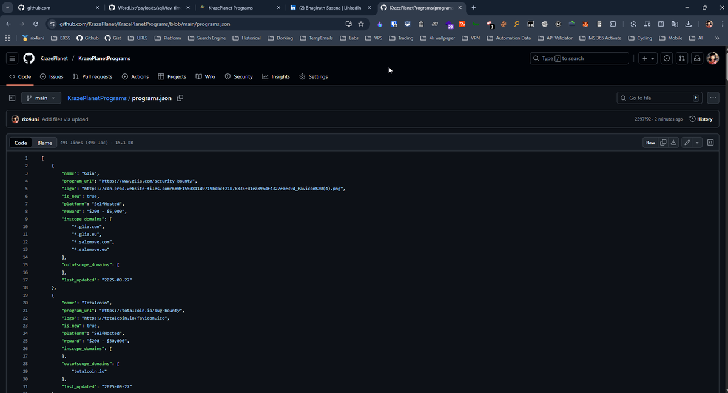728x393 pixels.
Task: Open the Gist bookmark
Action: [x=113, y=38]
